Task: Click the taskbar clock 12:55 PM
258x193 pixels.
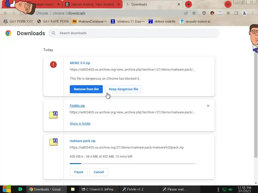Action: [x=244, y=189]
